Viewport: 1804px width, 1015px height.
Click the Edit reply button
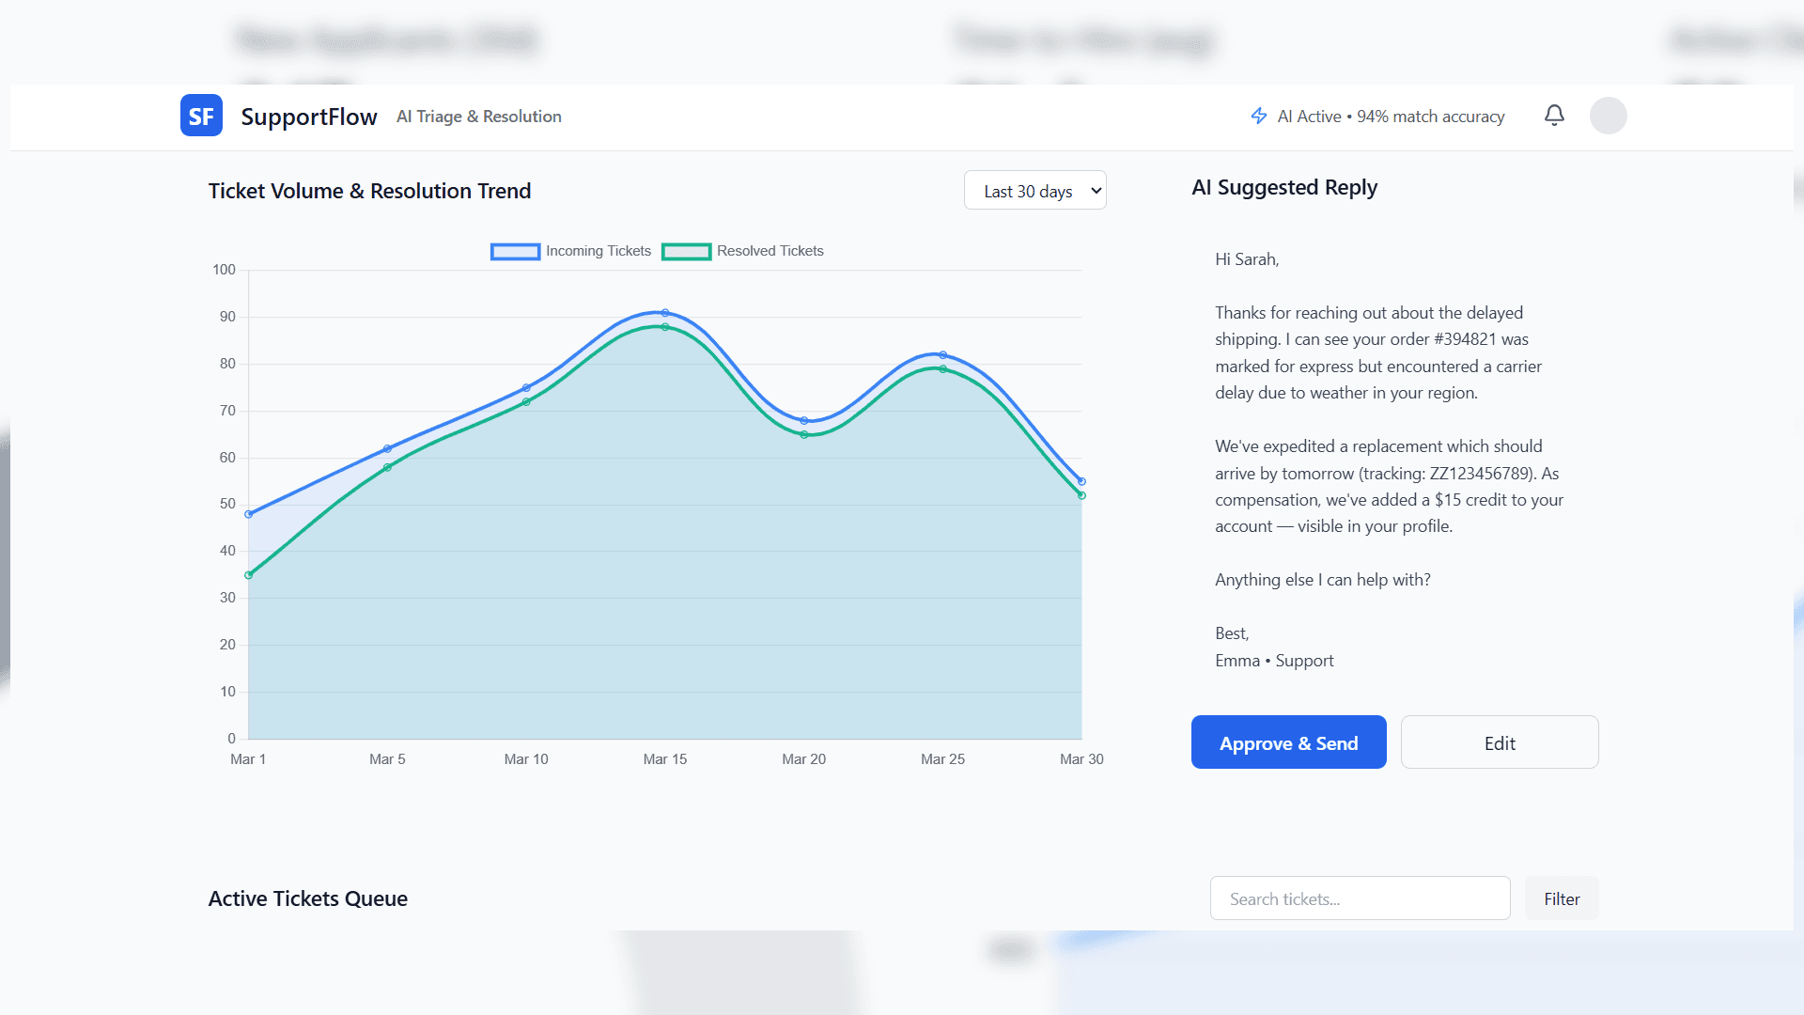tap(1499, 742)
